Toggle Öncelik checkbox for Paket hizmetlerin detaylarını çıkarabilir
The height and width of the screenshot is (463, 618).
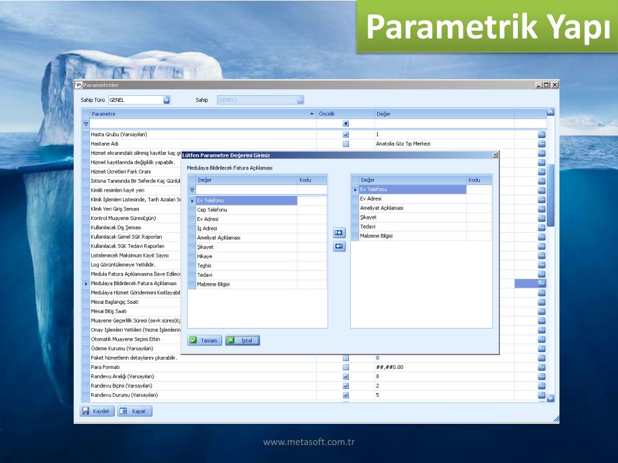(x=346, y=358)
